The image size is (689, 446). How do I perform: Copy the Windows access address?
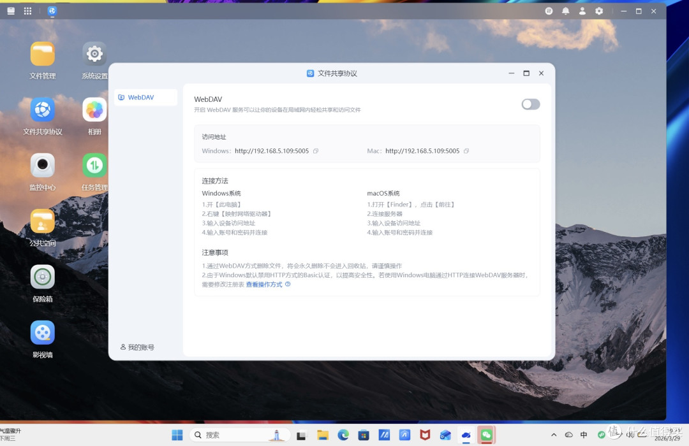click(x=316, y=151)
